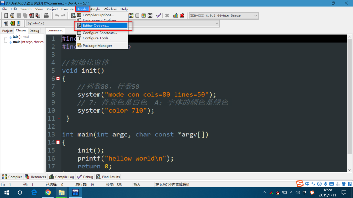Open the Execute menu
The image size is (353, 198).
coord(67,9)
